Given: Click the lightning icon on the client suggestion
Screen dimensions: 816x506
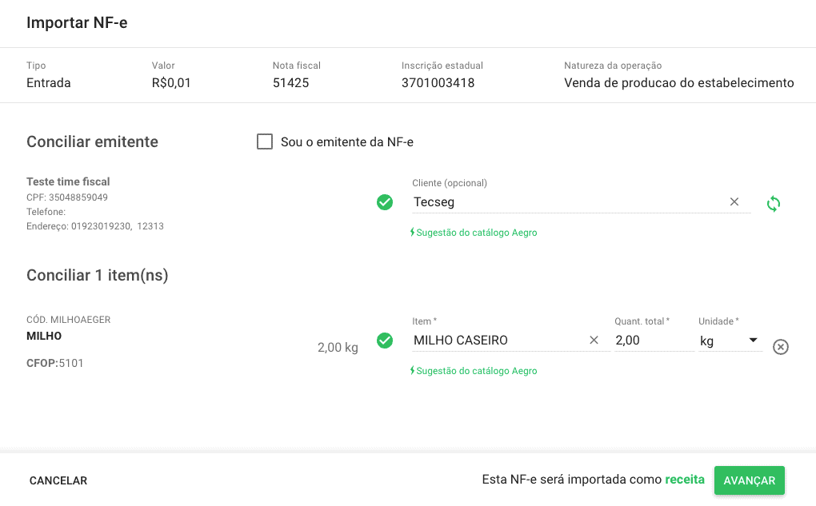Looking at the screenshot, I should pos(414,233).
